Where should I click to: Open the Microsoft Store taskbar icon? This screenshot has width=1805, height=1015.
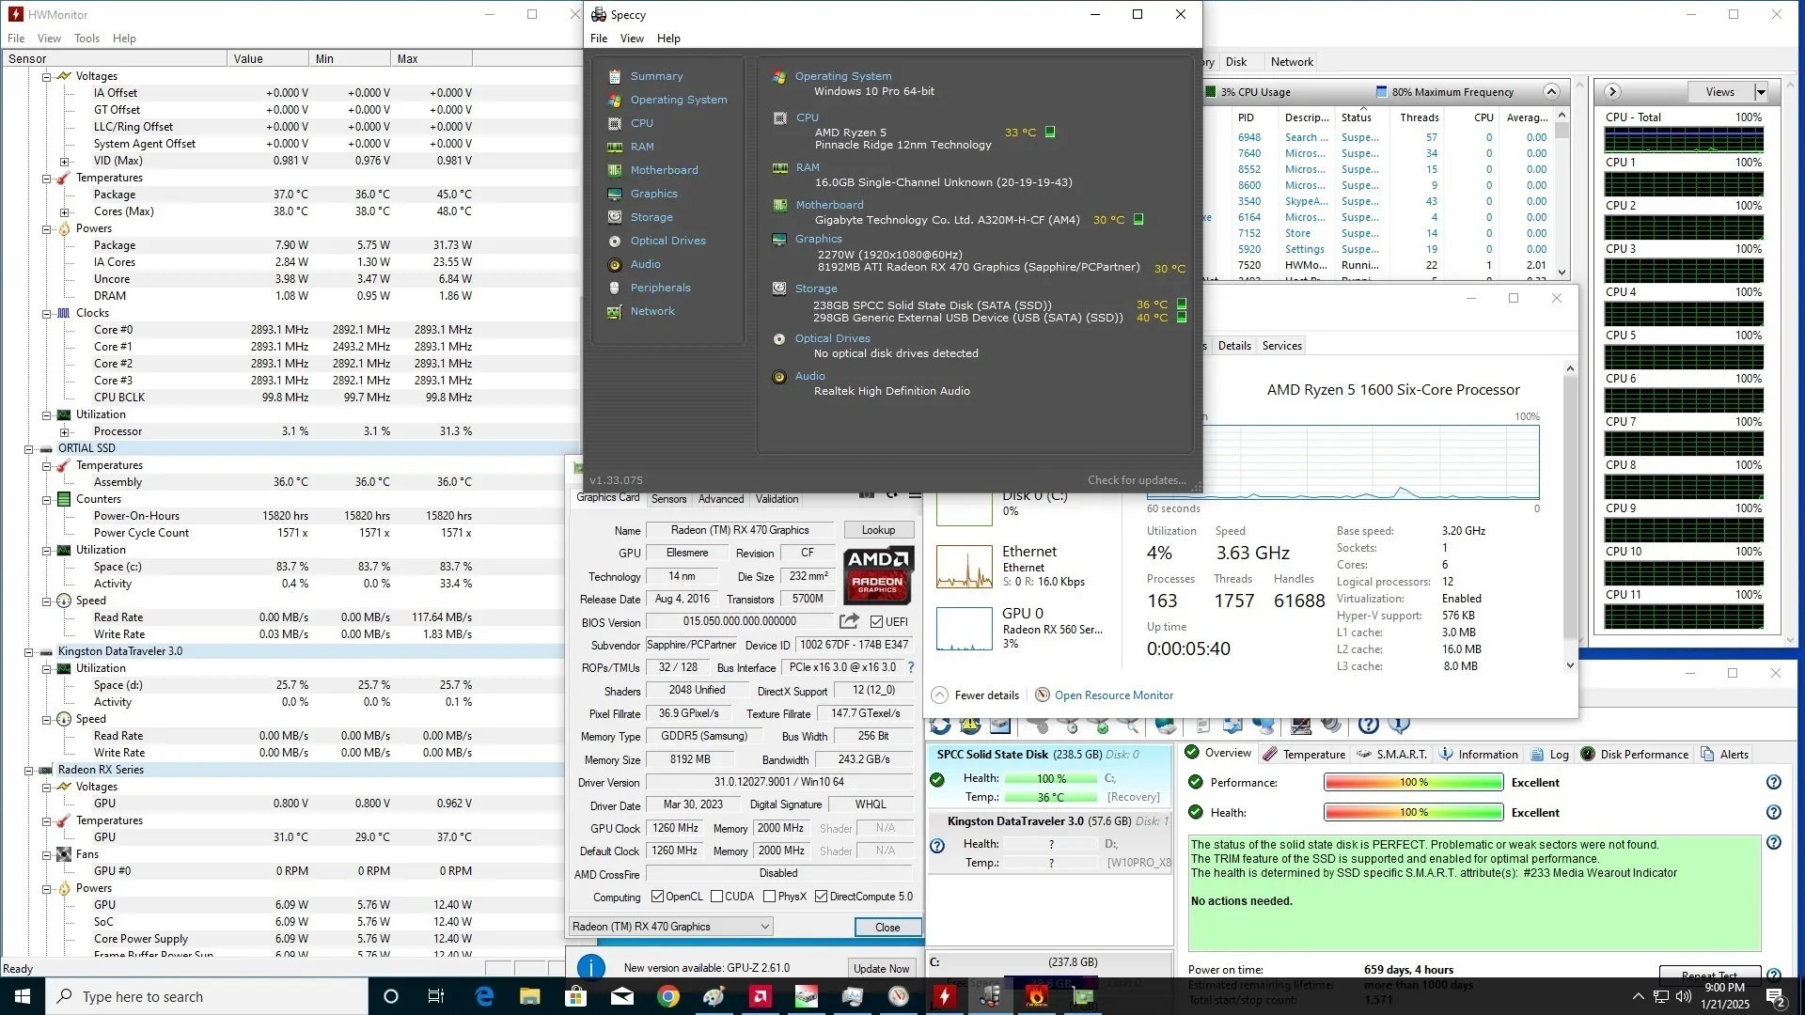point(576,996)
